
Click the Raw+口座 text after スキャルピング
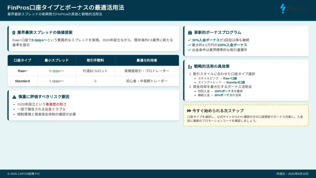(x=230, y=78)
